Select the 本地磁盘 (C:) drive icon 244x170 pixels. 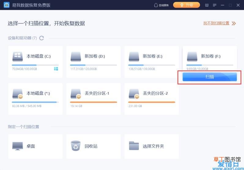point(17,56)
